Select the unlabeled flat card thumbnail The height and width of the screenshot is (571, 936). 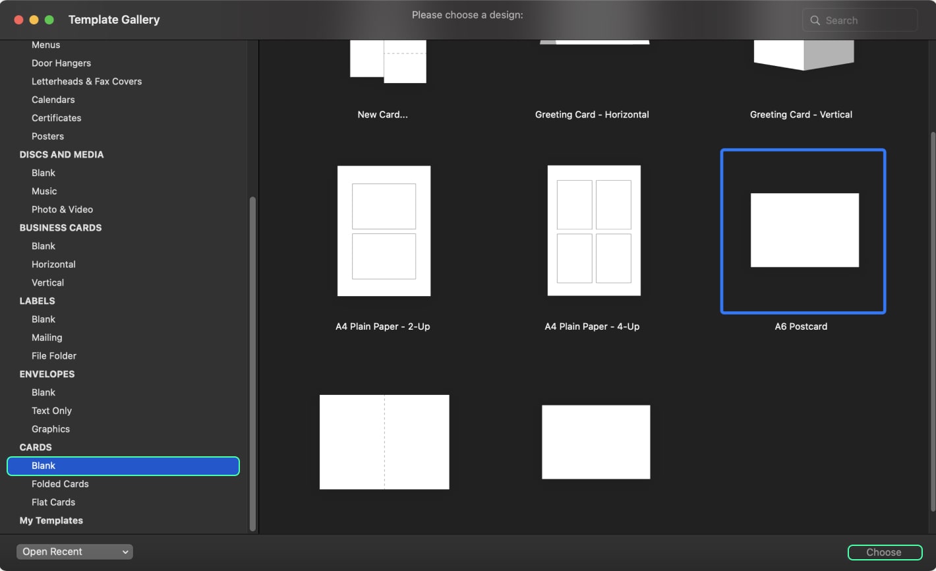click(x=596, y=442)
